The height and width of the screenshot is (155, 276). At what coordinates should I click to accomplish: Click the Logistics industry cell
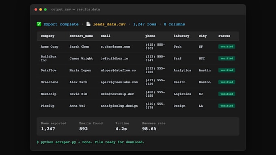point(182,94)
